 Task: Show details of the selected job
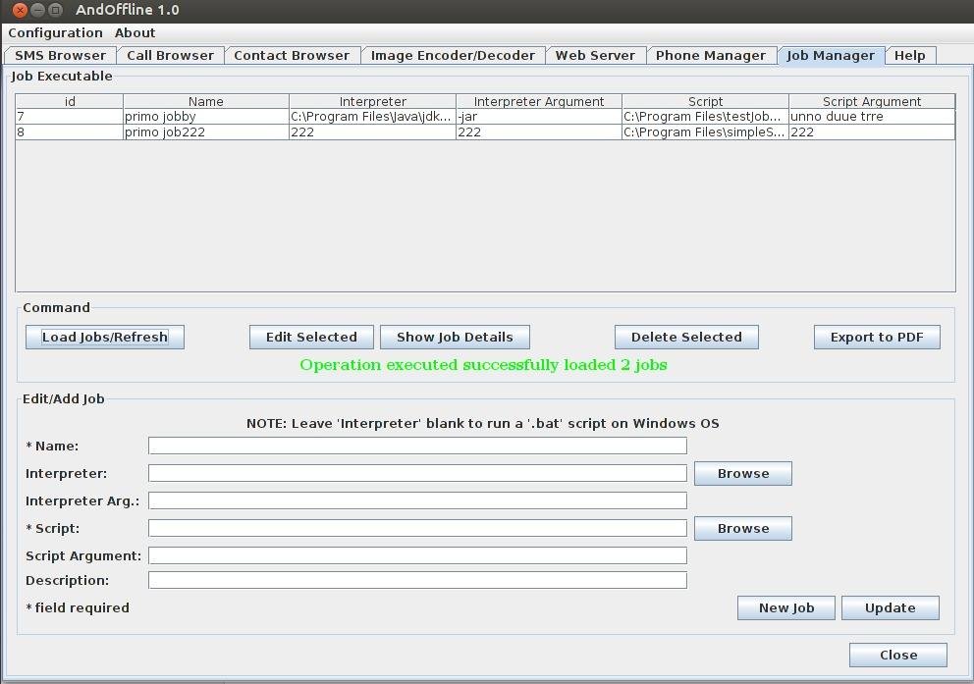(x=455, y=337)
